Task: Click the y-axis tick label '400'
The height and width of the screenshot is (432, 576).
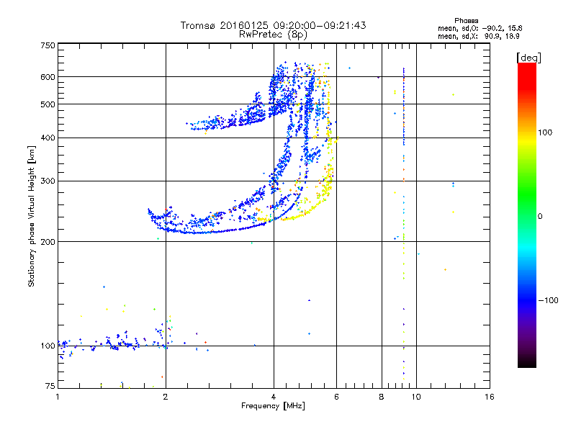Action: click(48, 138)
